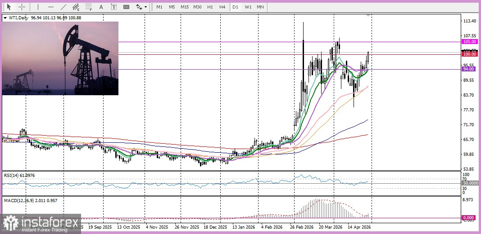Screen dimensions: 481x234
Task: Choose the Fibonacci retracement tool
Action: tap(89, 7)
